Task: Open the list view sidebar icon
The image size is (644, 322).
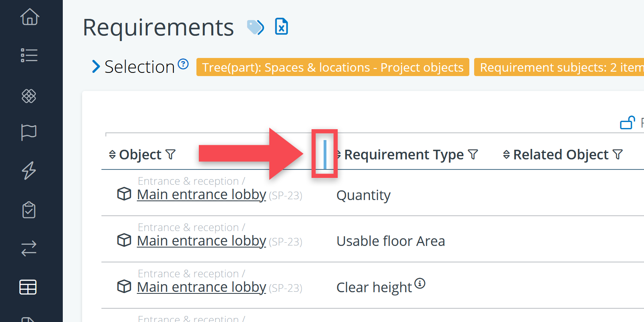Action: pyautogui.click(x=29, y=55)
